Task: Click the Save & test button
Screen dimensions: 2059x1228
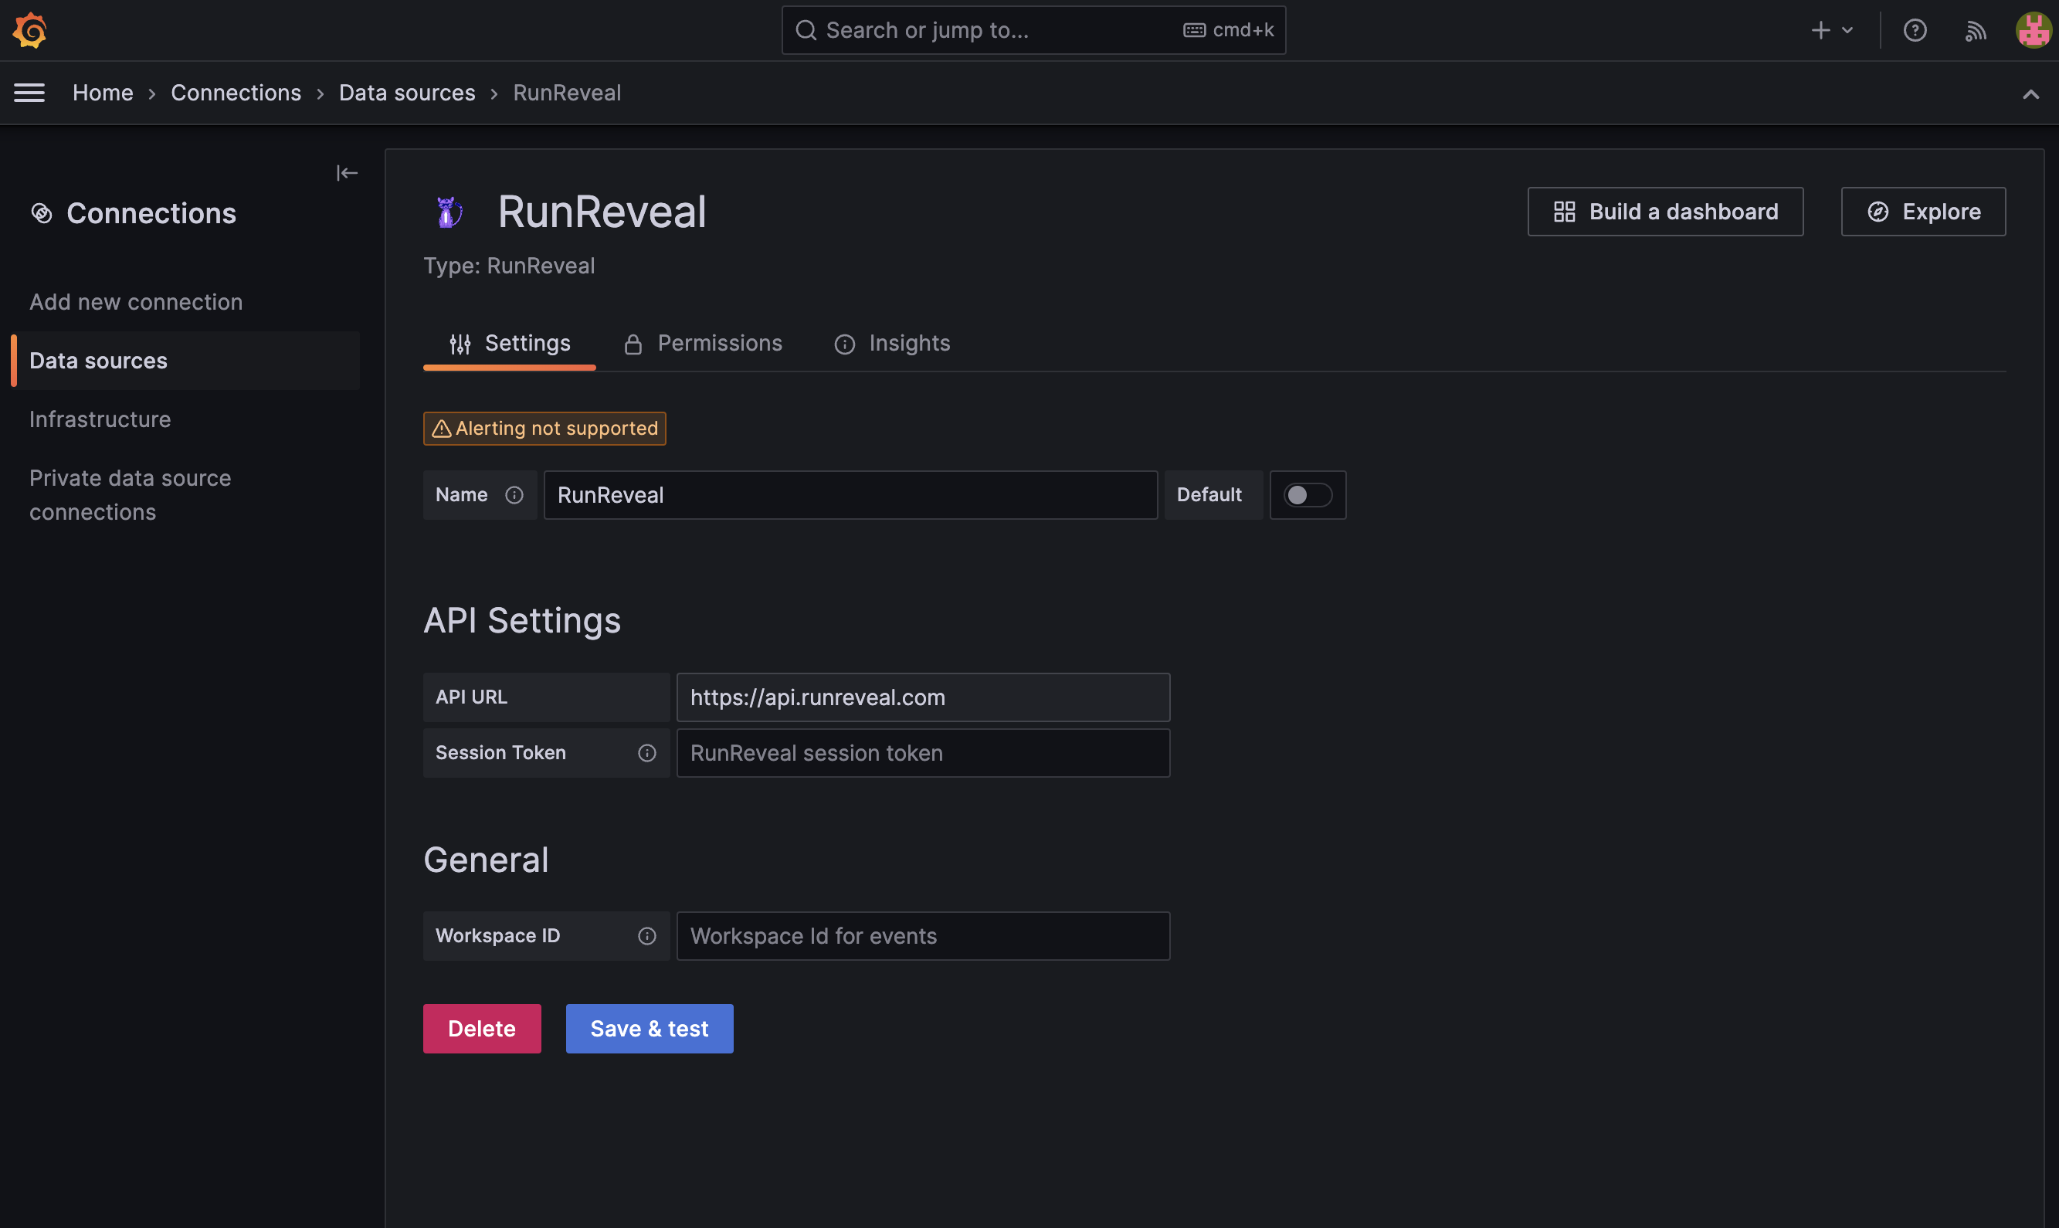Action: click(649, 1029)
